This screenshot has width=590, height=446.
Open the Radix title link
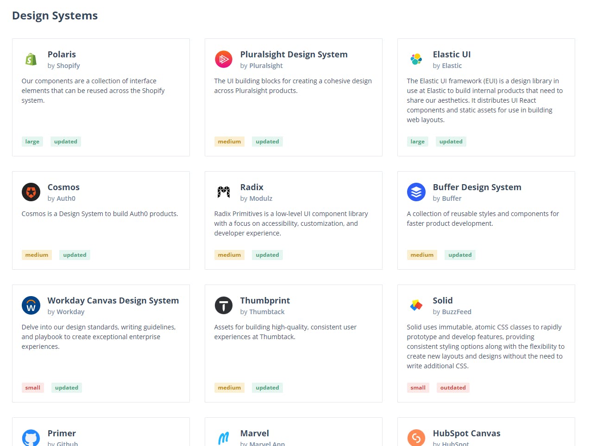tap(251, 187)
